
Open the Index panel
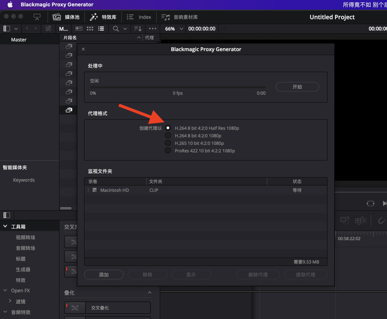139,17
